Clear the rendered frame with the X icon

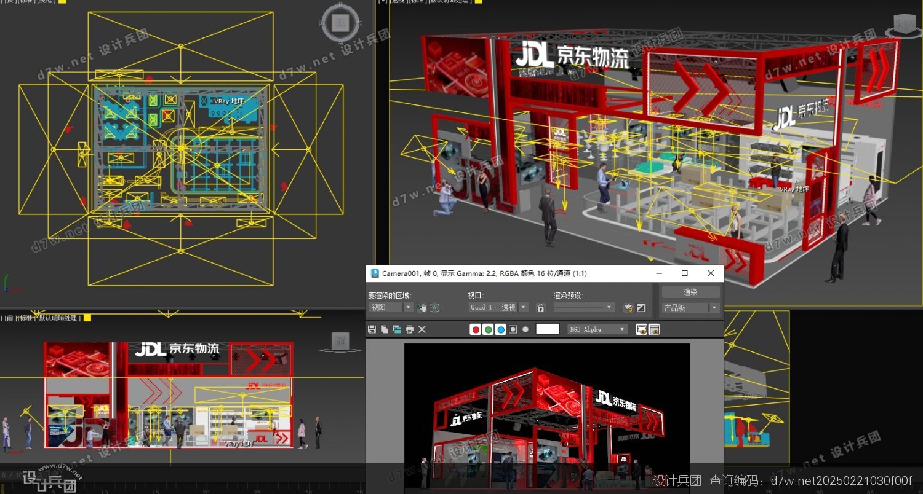[422, 329]
